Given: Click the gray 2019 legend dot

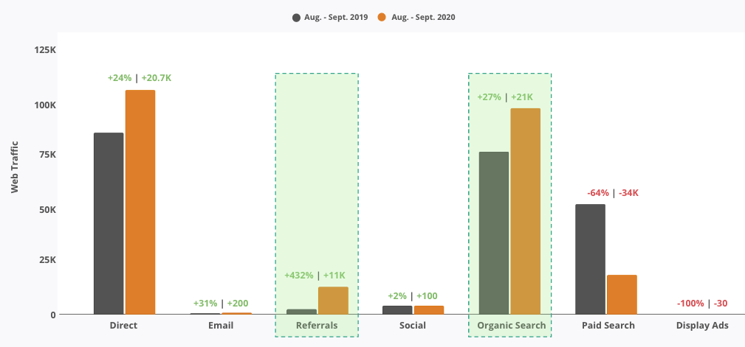Looking at the screenshot, I should 297,17.
